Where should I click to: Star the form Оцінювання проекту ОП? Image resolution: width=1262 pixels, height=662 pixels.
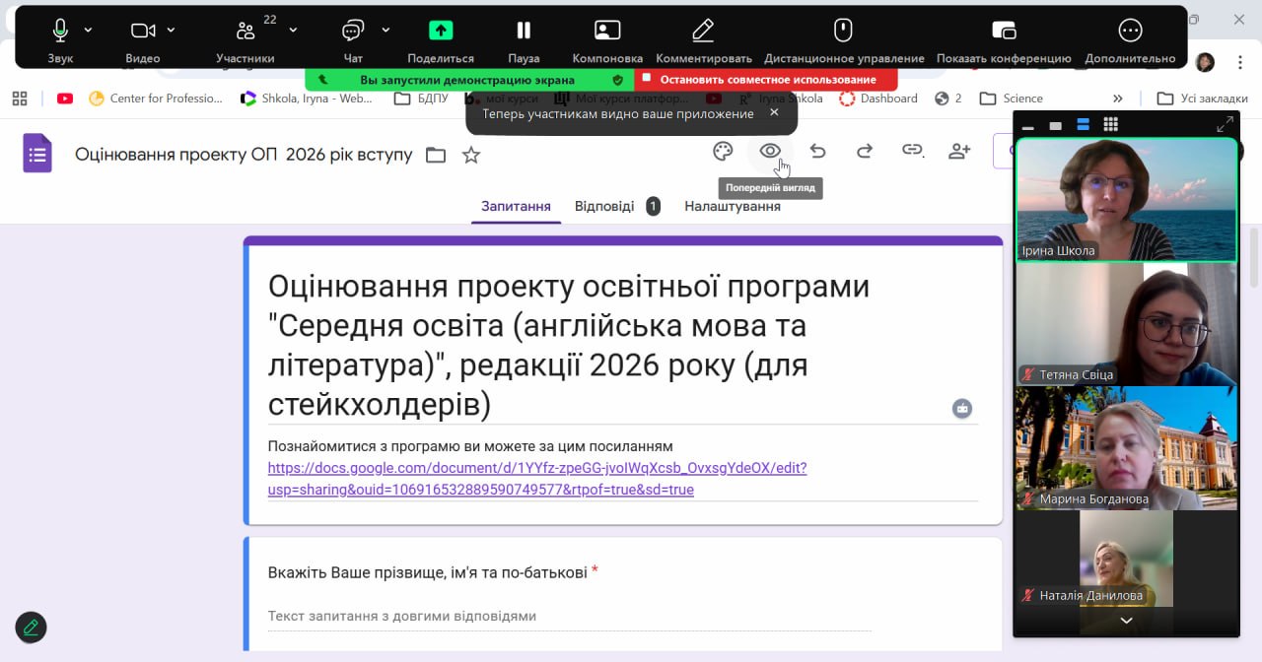[471, 155]
